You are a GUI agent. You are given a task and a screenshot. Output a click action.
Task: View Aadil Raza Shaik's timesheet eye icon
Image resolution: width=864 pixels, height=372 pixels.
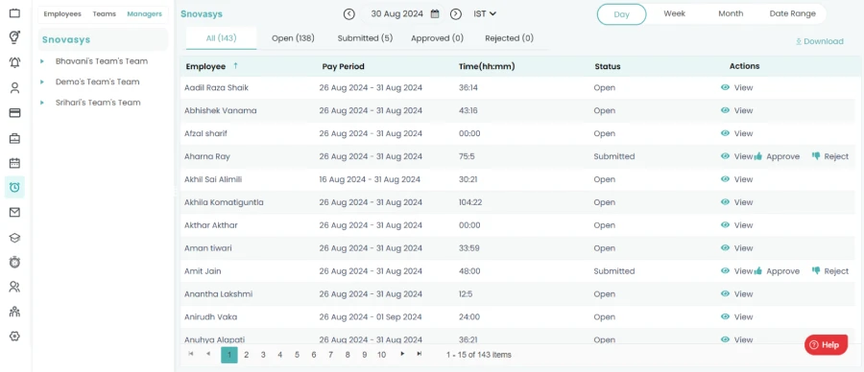(x=725, y=87)
